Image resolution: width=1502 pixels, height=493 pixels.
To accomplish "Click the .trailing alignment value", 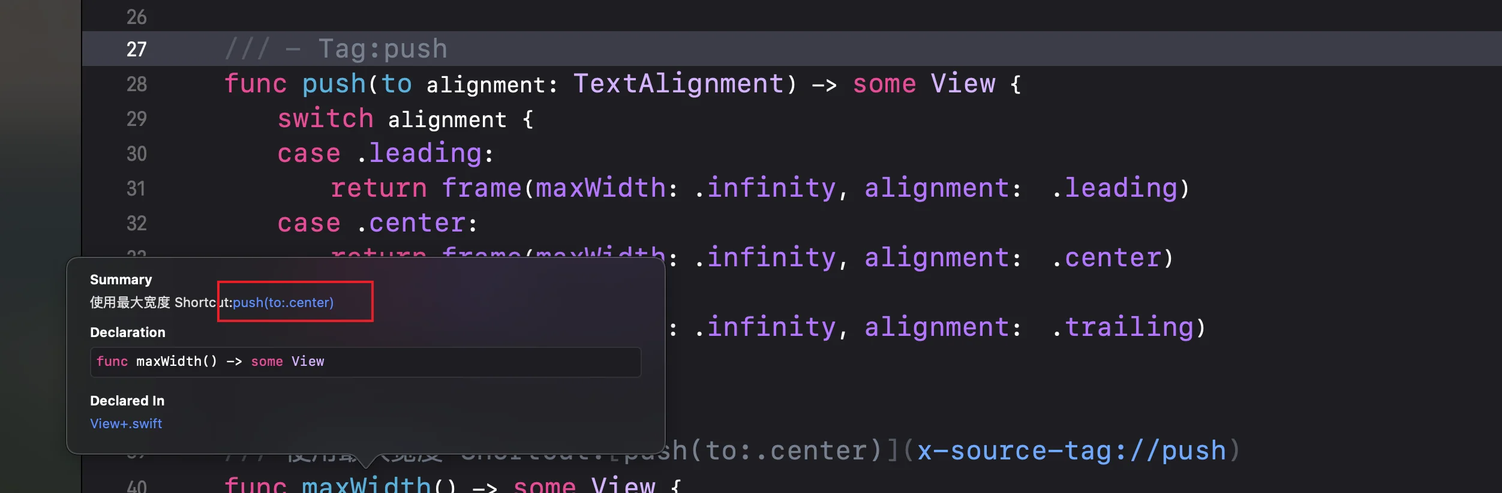I will tap(1128, 327).
